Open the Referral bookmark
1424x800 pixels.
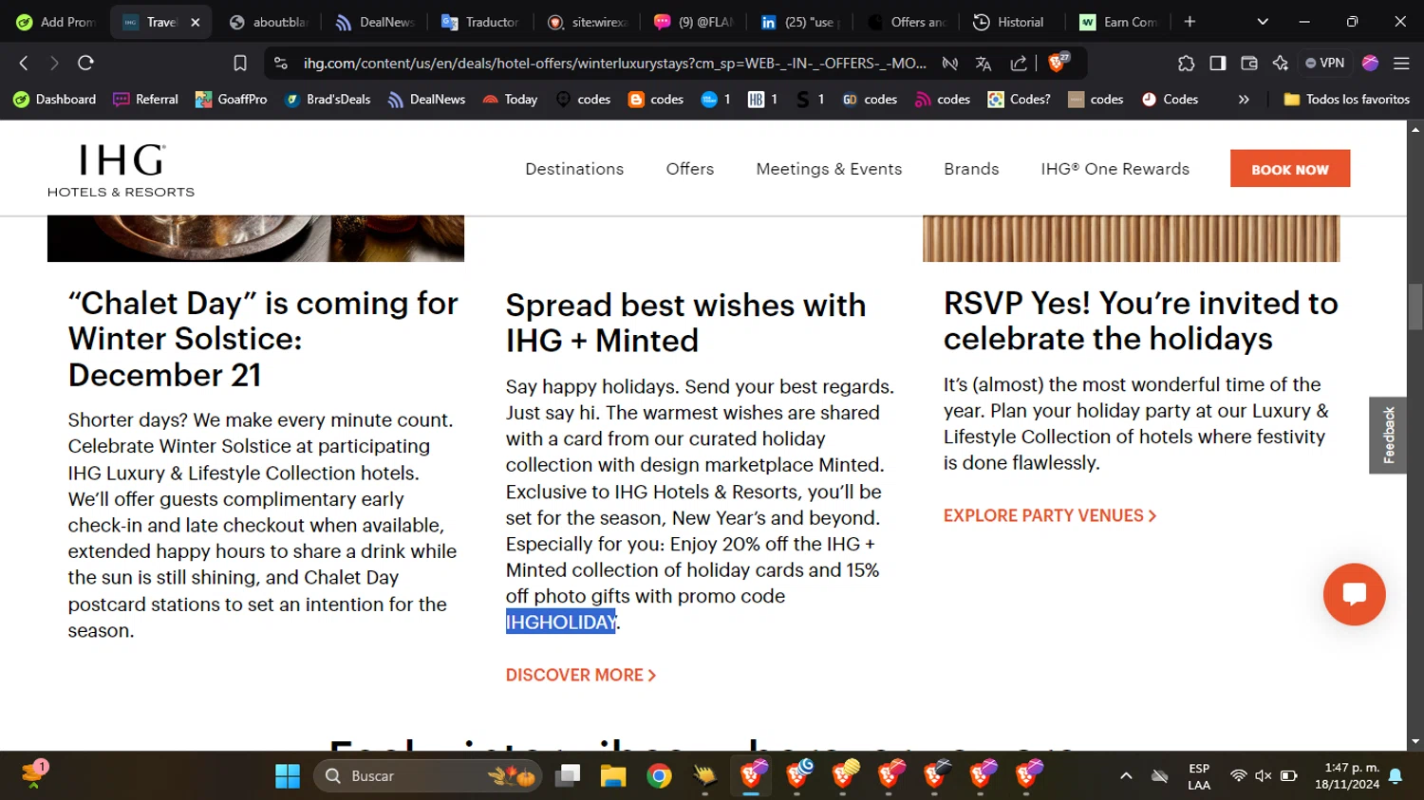[145, 99]
